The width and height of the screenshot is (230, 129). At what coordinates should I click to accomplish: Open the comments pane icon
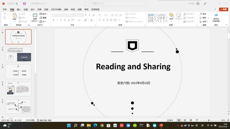pyautogui.click(x=215, y=9)
